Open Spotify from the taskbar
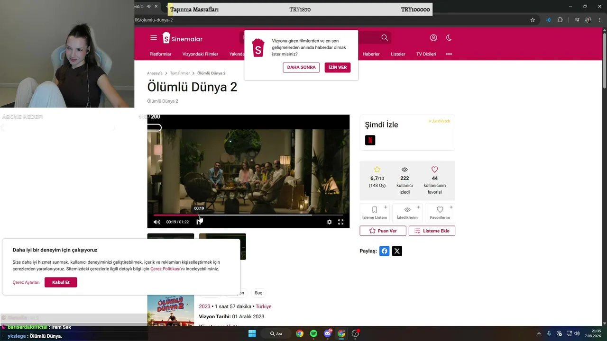 click(313, 333)
